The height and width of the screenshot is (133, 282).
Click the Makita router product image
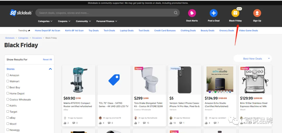[x=79, y=80]
